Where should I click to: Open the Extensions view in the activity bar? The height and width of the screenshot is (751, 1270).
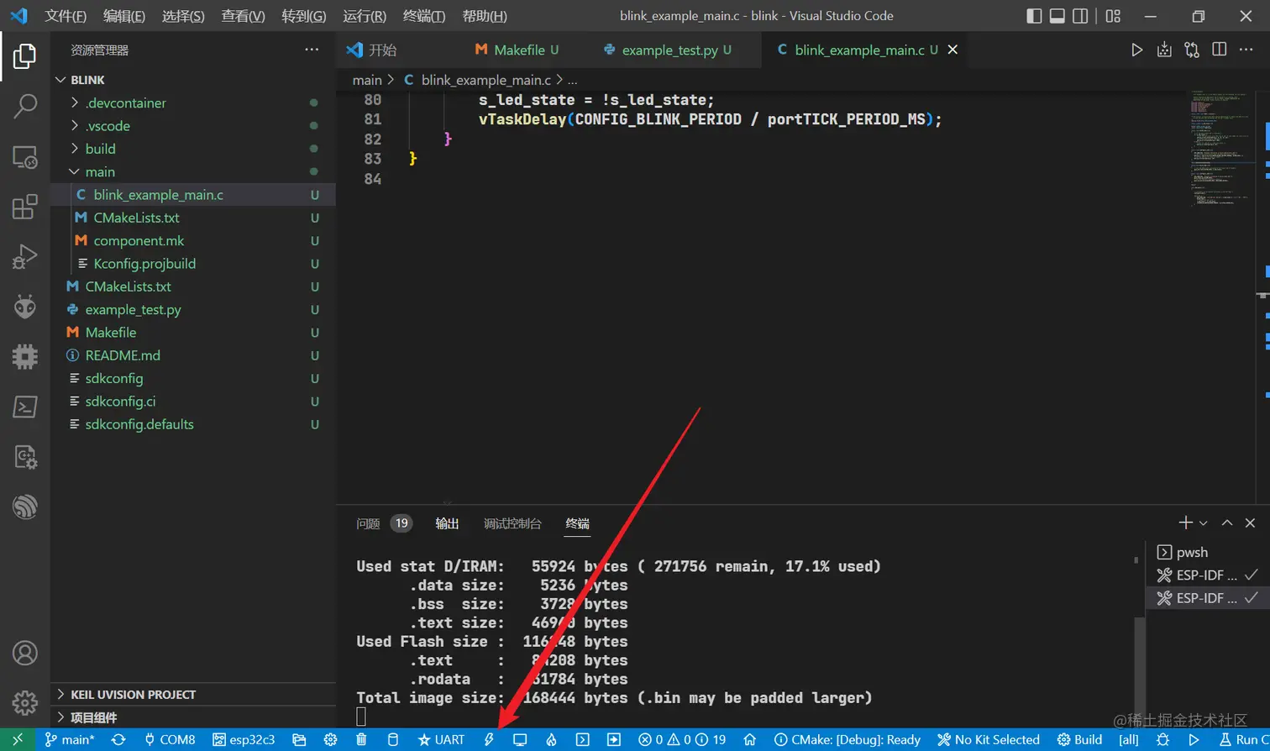[25, 207]
